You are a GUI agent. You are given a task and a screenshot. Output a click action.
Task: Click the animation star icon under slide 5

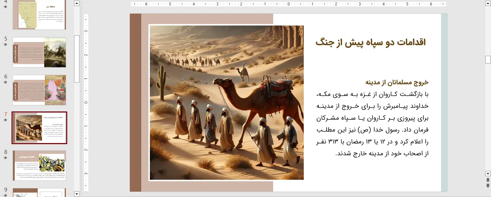pyautogui.click(x=5, y=45)
